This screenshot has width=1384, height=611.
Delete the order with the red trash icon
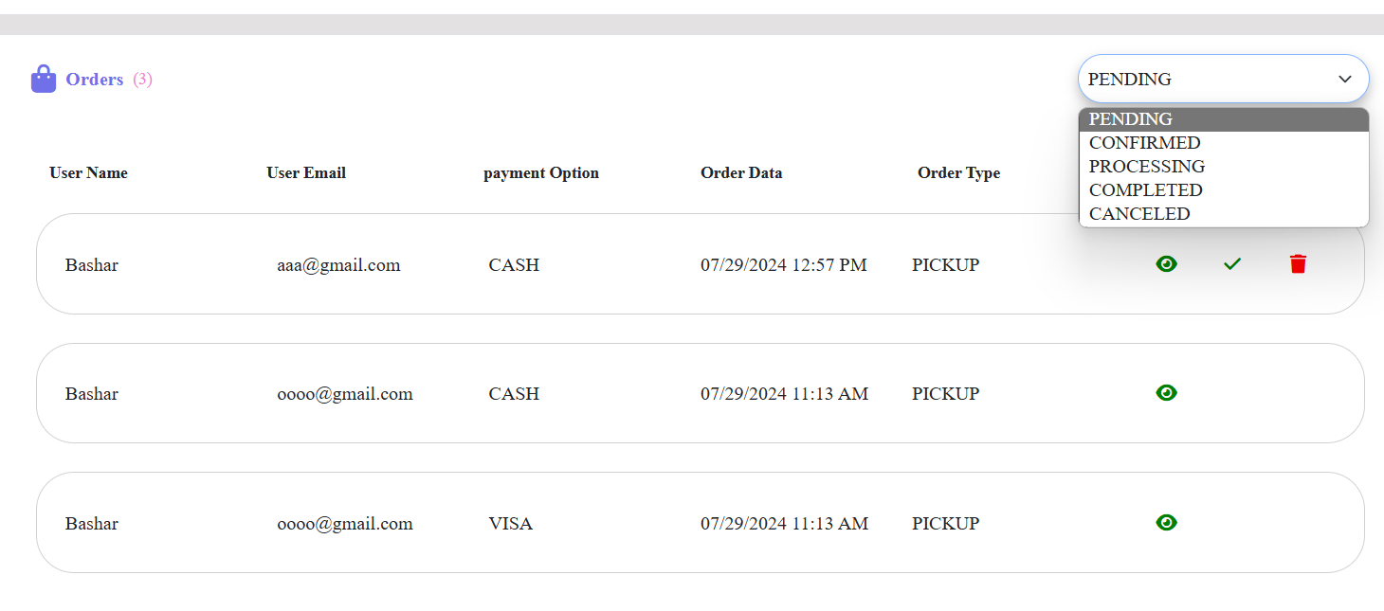click(1298, 264)
